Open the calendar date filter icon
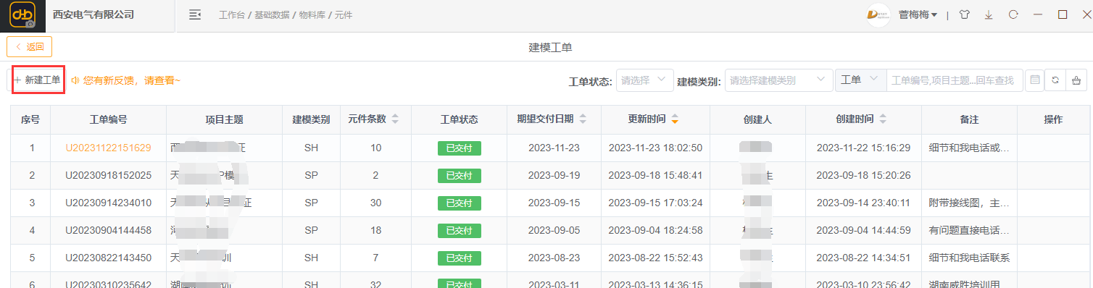This screenshot has width=1093, height=288. click(1035, 80)
